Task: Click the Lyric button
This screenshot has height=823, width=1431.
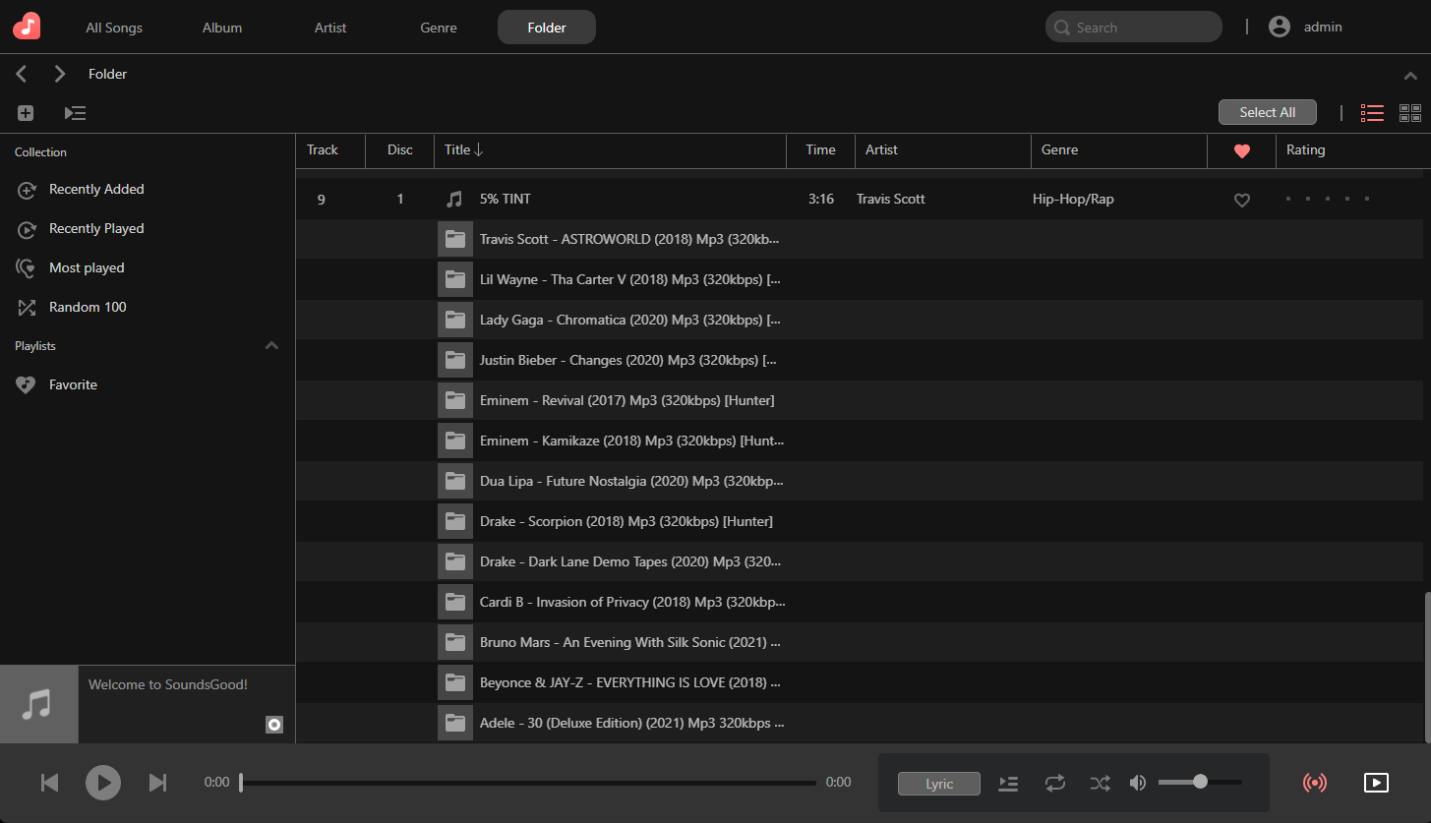Action: (x=939, y=784)
